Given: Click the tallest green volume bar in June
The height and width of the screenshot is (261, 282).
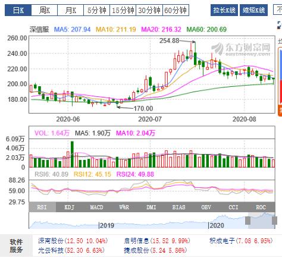Looking at the screenshot, I should coord(72,155).
